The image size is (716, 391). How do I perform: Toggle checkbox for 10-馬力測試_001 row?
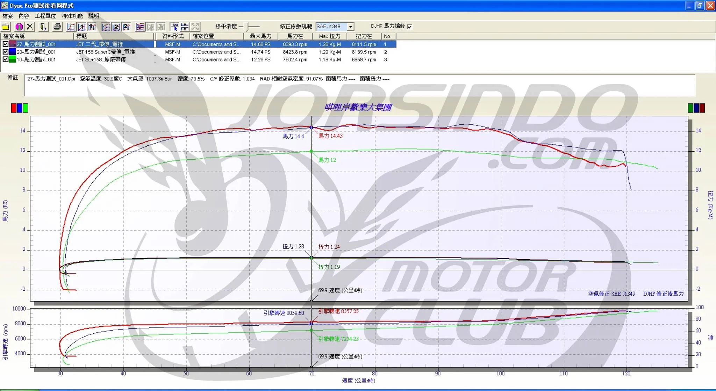pyautogui.click(x=5, y=59)
